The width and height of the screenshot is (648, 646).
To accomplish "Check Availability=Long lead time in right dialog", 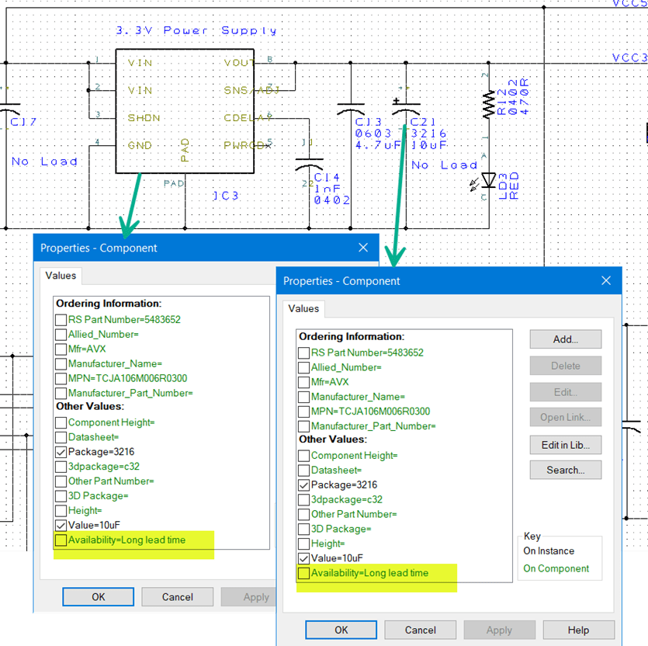I will click(x=303, y=573).
